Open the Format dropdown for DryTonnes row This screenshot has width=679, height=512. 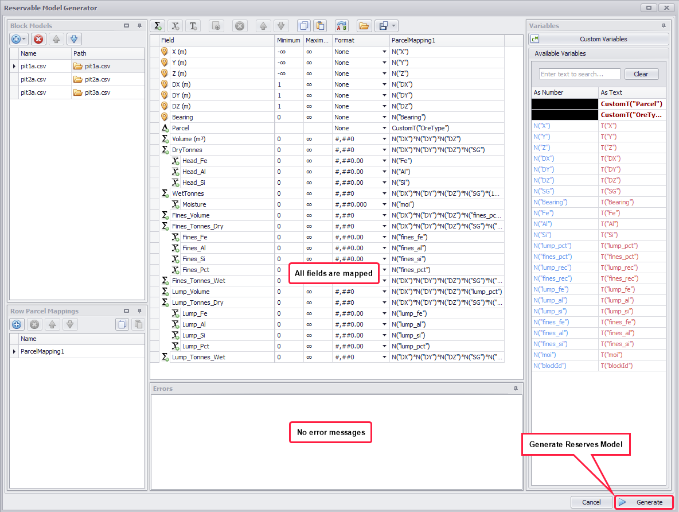pyautogui.click(x=384, y=150)
